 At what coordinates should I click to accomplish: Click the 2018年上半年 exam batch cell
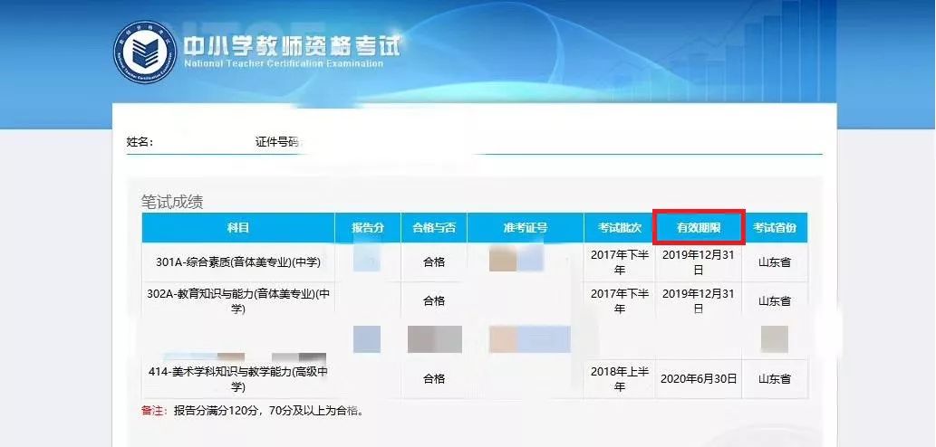[x=620, y=379]
